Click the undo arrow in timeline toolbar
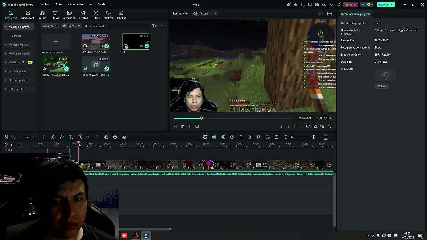The image size is (427, 240). [26, 137]
